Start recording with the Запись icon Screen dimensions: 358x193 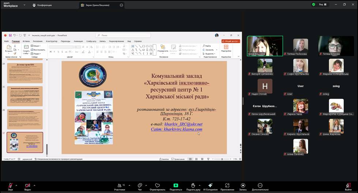pos(243,186)
